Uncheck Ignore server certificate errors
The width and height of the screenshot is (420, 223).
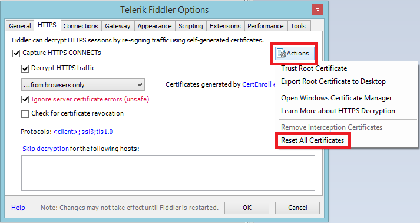(25, 100)
